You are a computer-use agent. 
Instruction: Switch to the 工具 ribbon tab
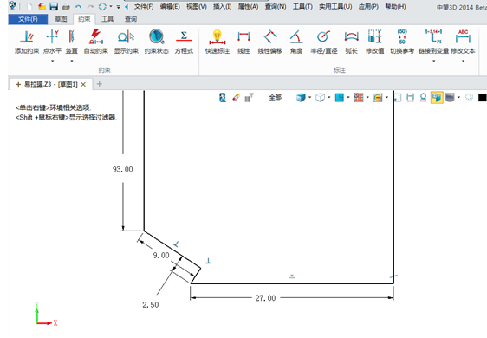(107, 19)
